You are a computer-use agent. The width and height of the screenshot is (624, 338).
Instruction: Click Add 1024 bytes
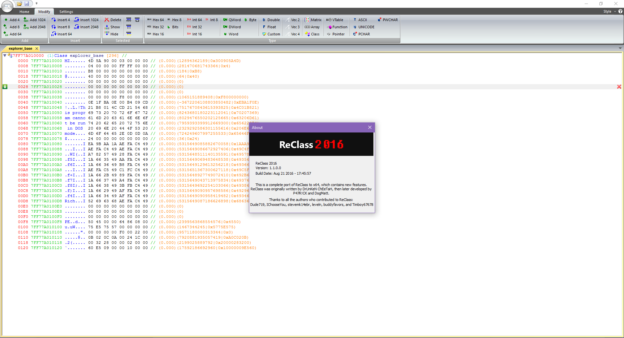tap(34, 20)
